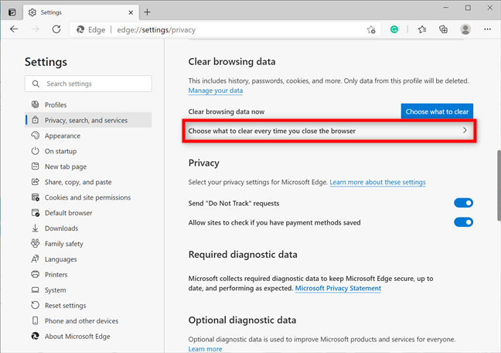Go to On startup settings
This screenshot has height=353, width=501.
click(88, 151)
